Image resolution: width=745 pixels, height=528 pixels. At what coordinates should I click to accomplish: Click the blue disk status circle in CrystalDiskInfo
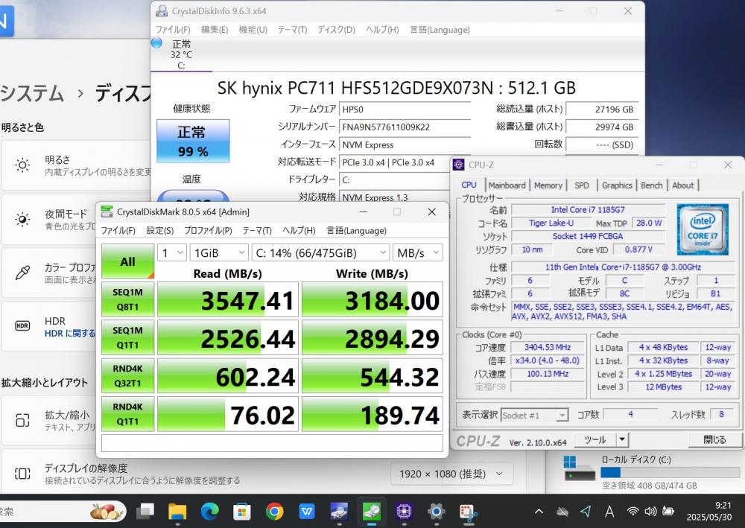(x=156, y=42)
